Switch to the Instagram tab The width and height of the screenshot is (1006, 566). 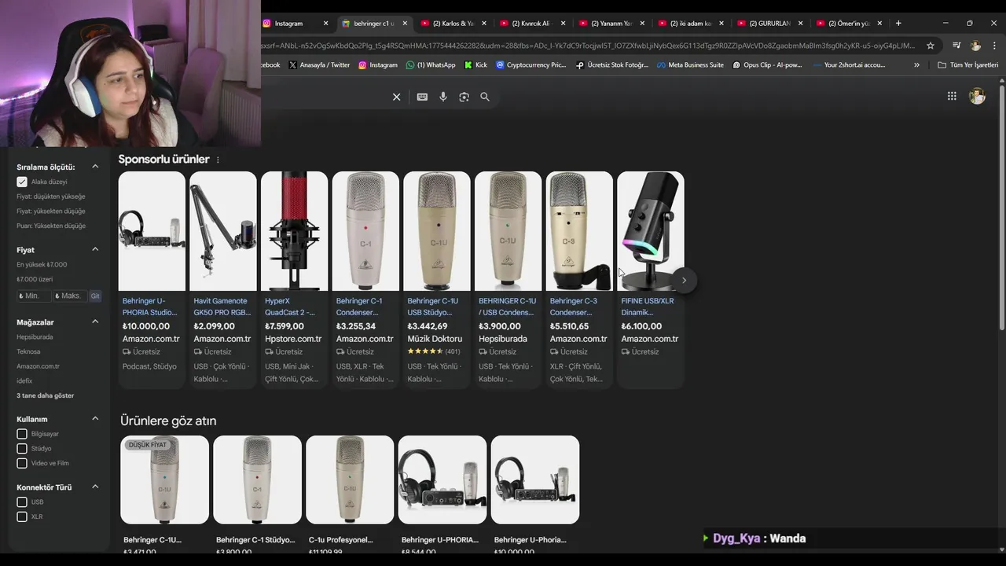click(x=296, y=24)
